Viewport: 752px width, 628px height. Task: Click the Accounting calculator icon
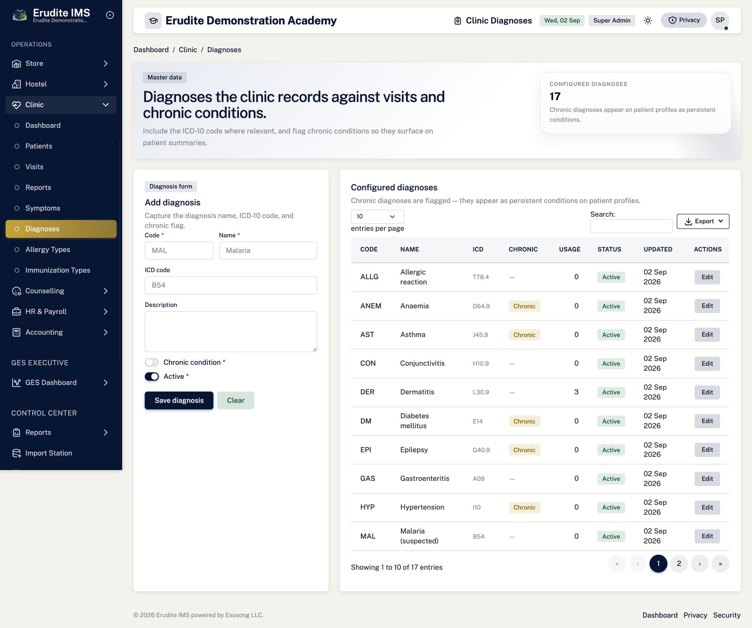pyautogui.click(x=16, y=332)
